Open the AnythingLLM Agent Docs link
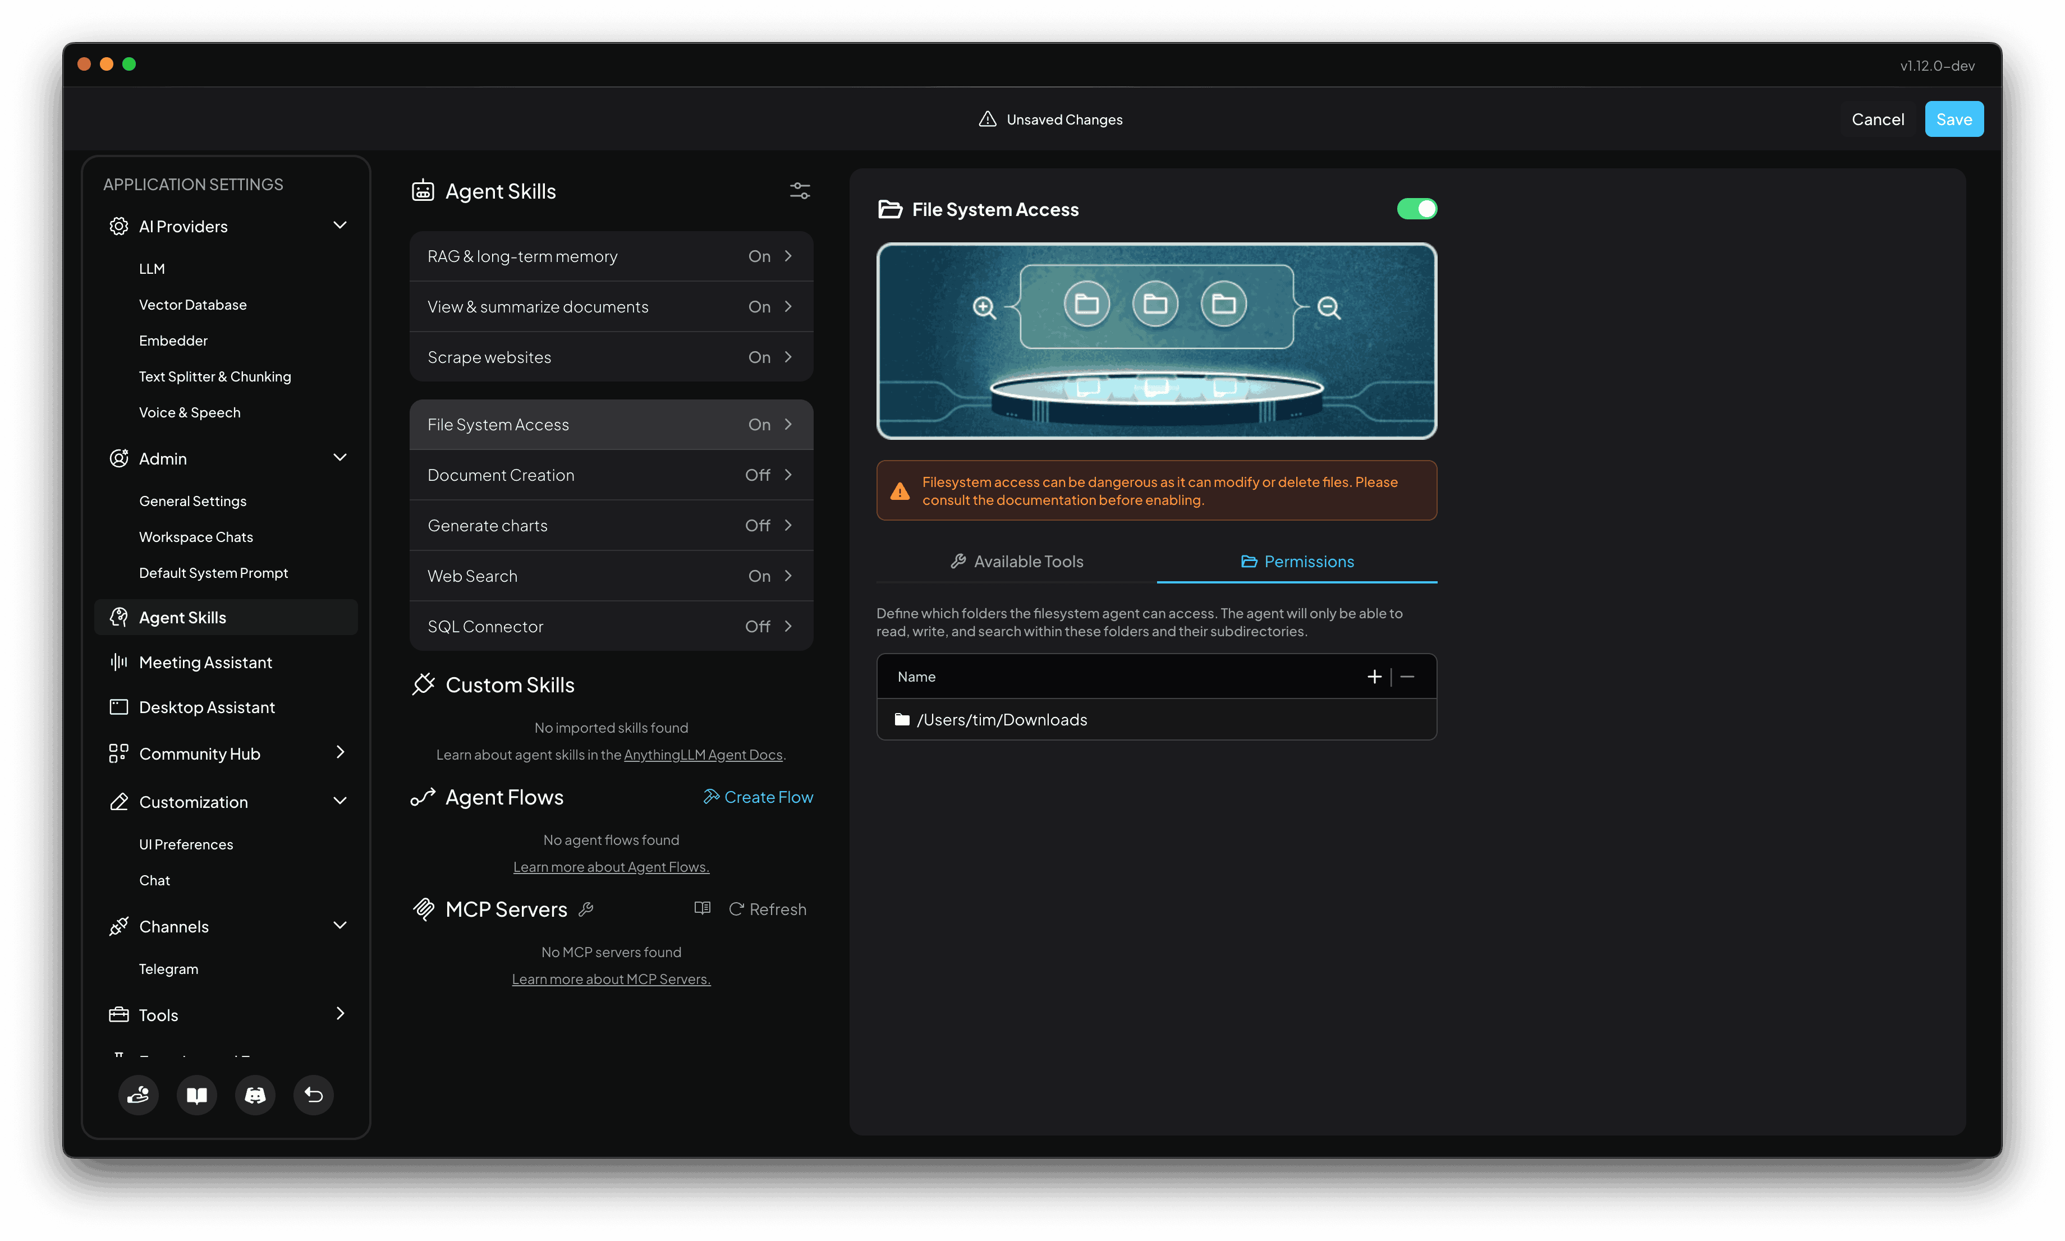 tap(703, 754)
